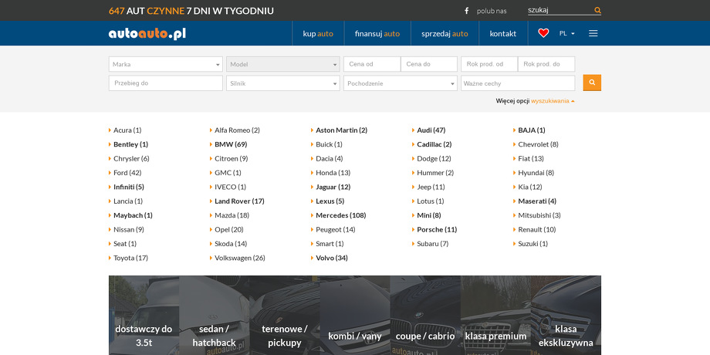Click the Facebook icon in top bar
Viewport: 710px width, 355px height.
click(x=466, y=11)
